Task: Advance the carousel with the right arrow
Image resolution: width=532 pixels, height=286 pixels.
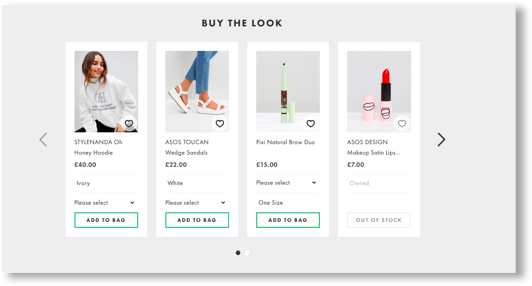Action: (x=441, y=140)
